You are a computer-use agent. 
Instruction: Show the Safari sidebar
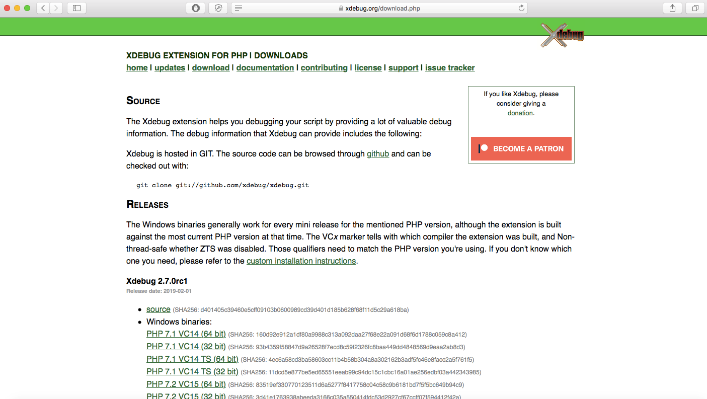[76, 8]
